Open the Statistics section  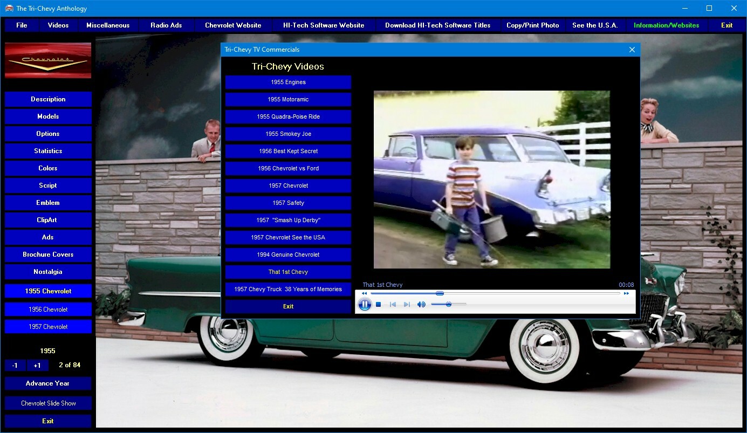click(x=48, y=151)
